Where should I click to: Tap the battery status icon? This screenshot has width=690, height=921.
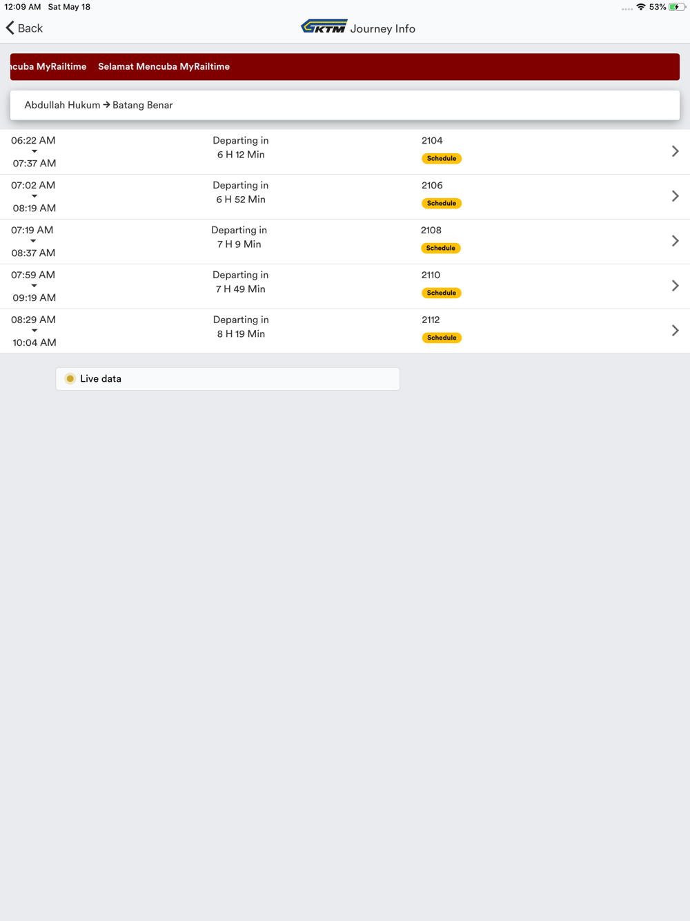pyautogui.click(x=676, y=7)
